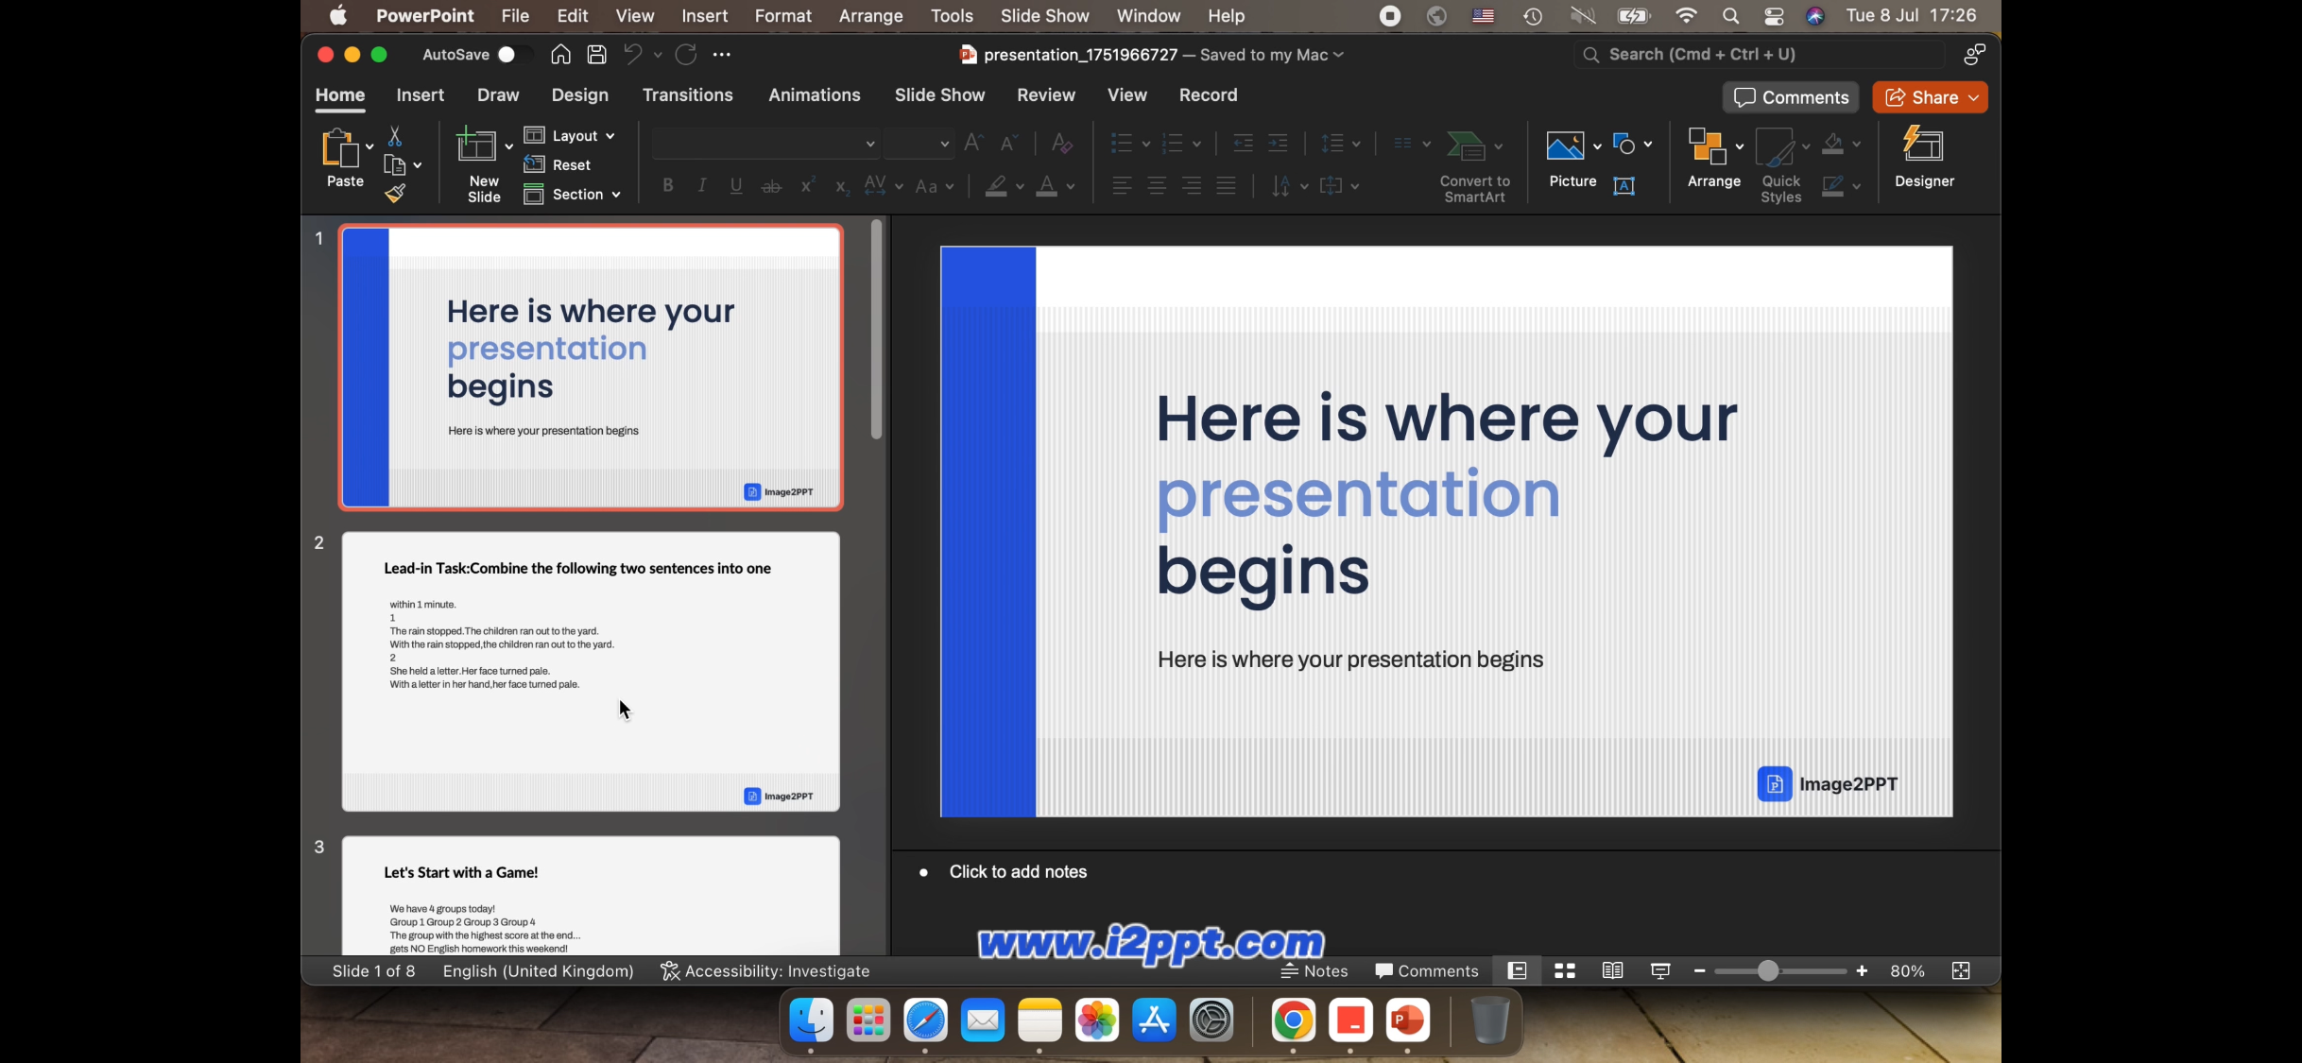Click the Cut scissors icon

[x=395, y=137]
